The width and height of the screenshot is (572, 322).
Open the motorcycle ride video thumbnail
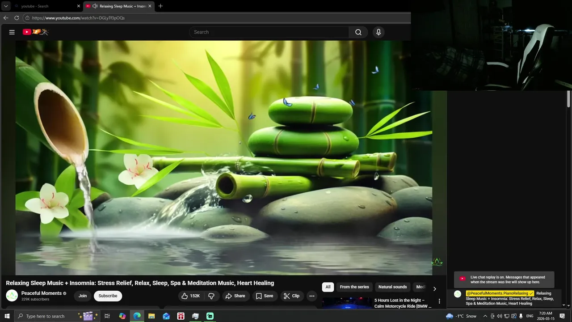point(347,303)
